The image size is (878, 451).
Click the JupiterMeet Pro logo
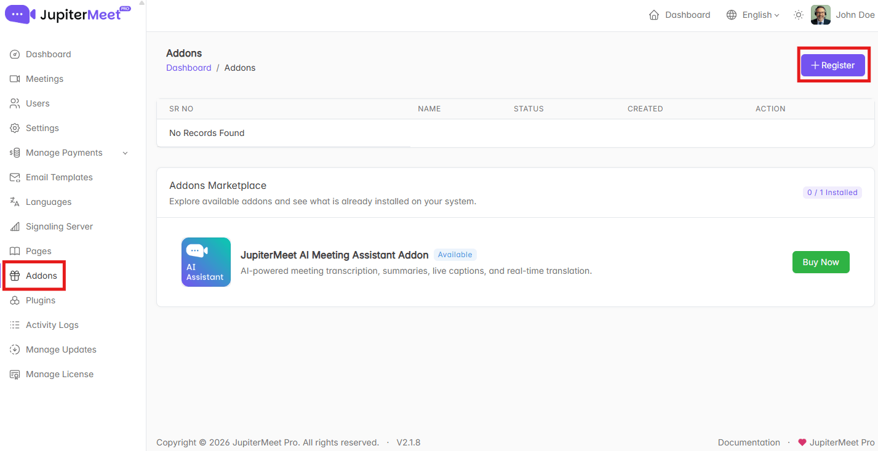(68, 14)
